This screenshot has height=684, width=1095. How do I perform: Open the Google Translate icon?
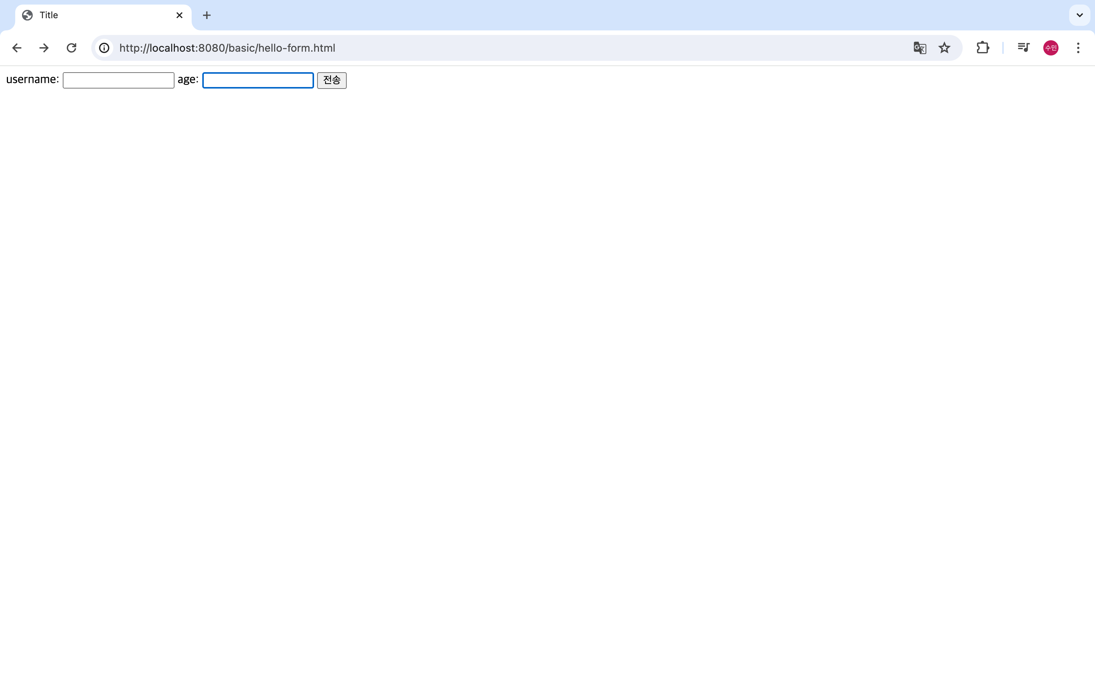919,48
